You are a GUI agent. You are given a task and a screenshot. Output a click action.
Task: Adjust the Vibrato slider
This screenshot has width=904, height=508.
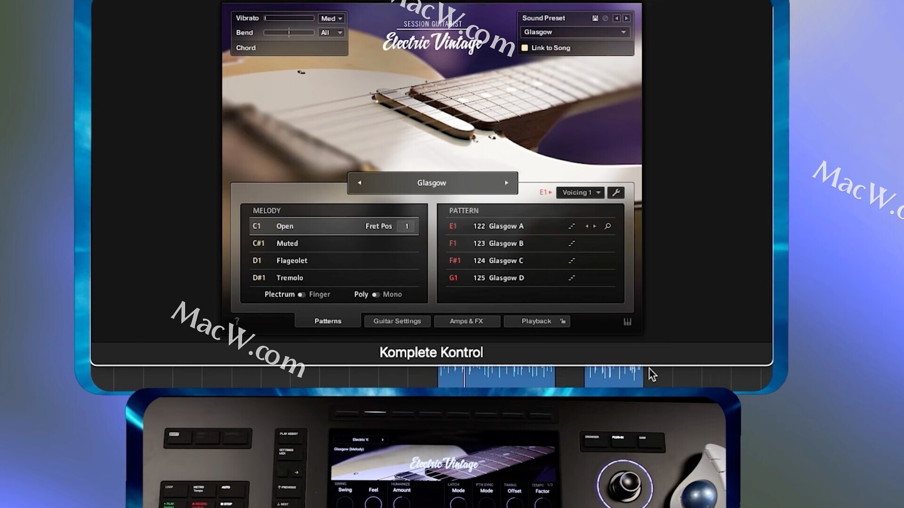pyautogui.click(x=289, y=18)
